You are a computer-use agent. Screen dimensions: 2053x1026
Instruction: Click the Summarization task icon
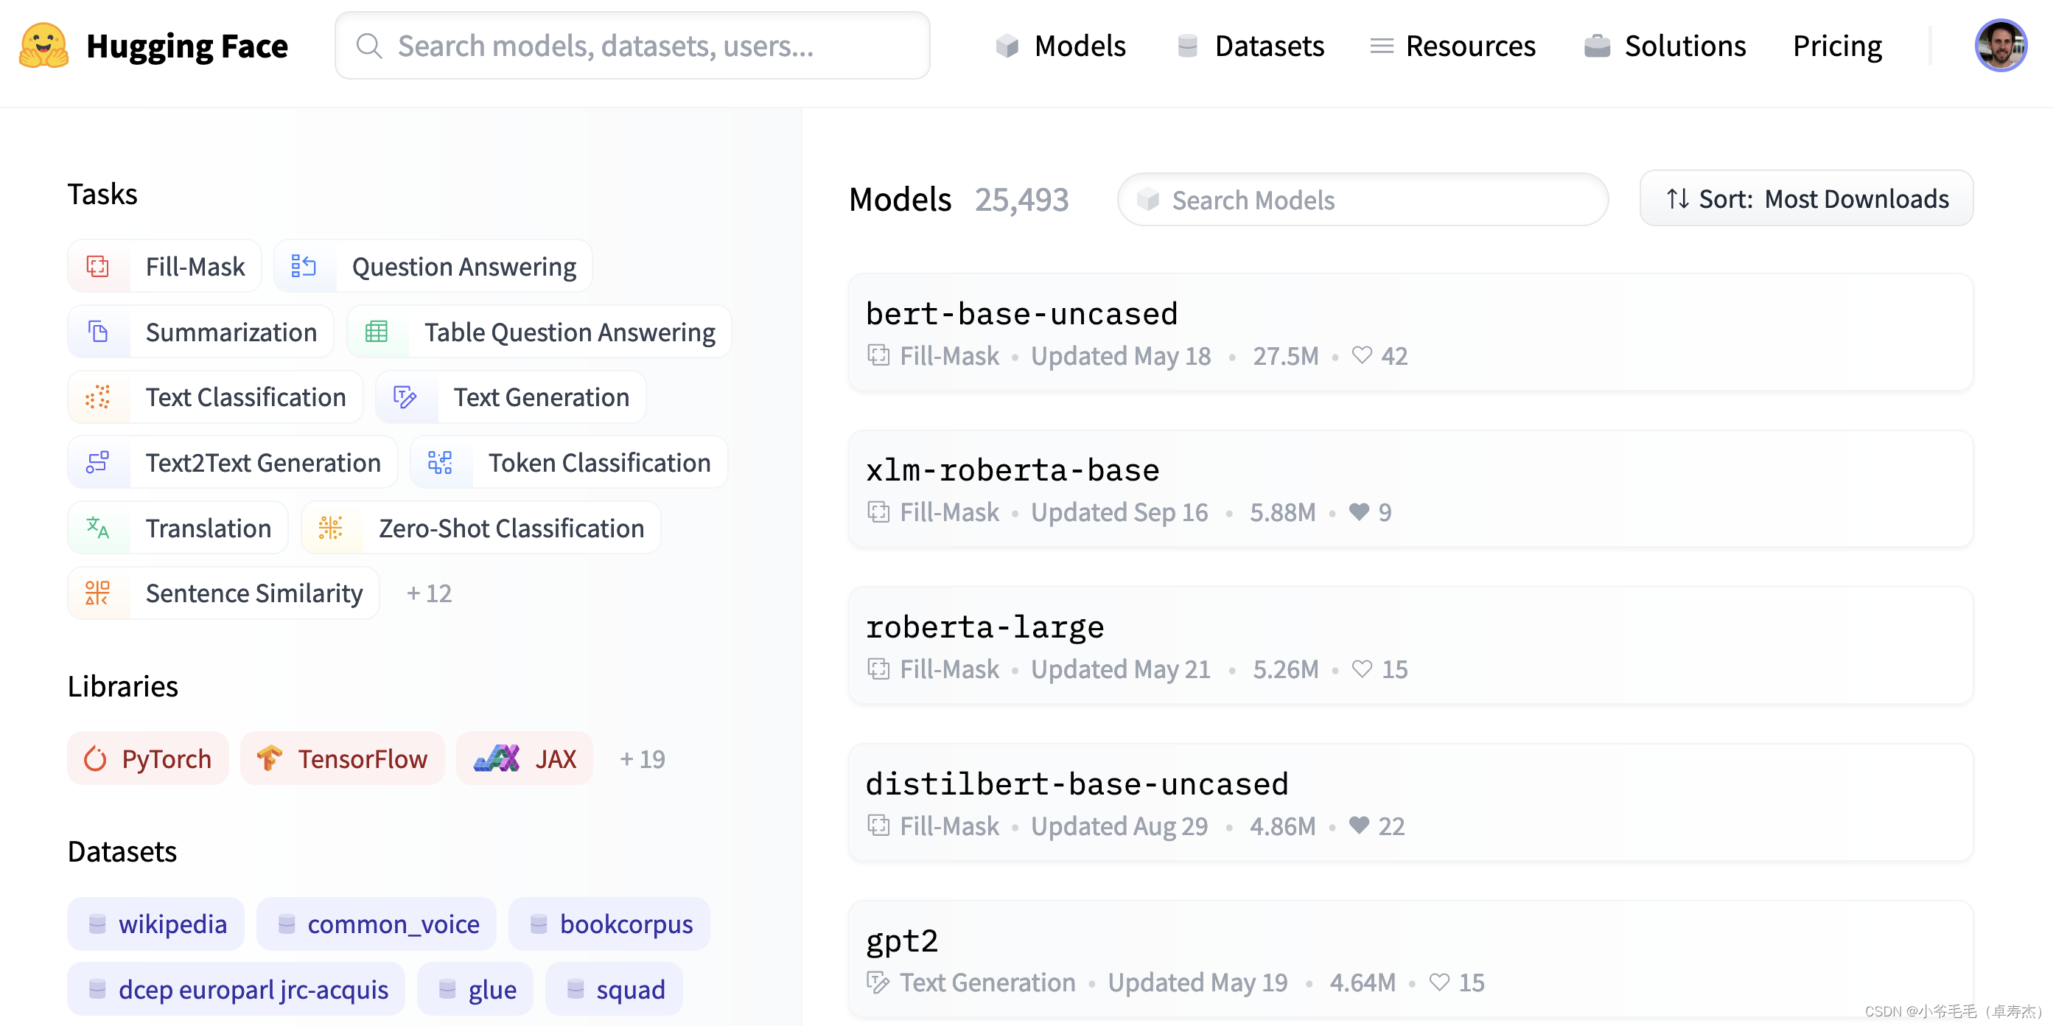coord(98,332)
